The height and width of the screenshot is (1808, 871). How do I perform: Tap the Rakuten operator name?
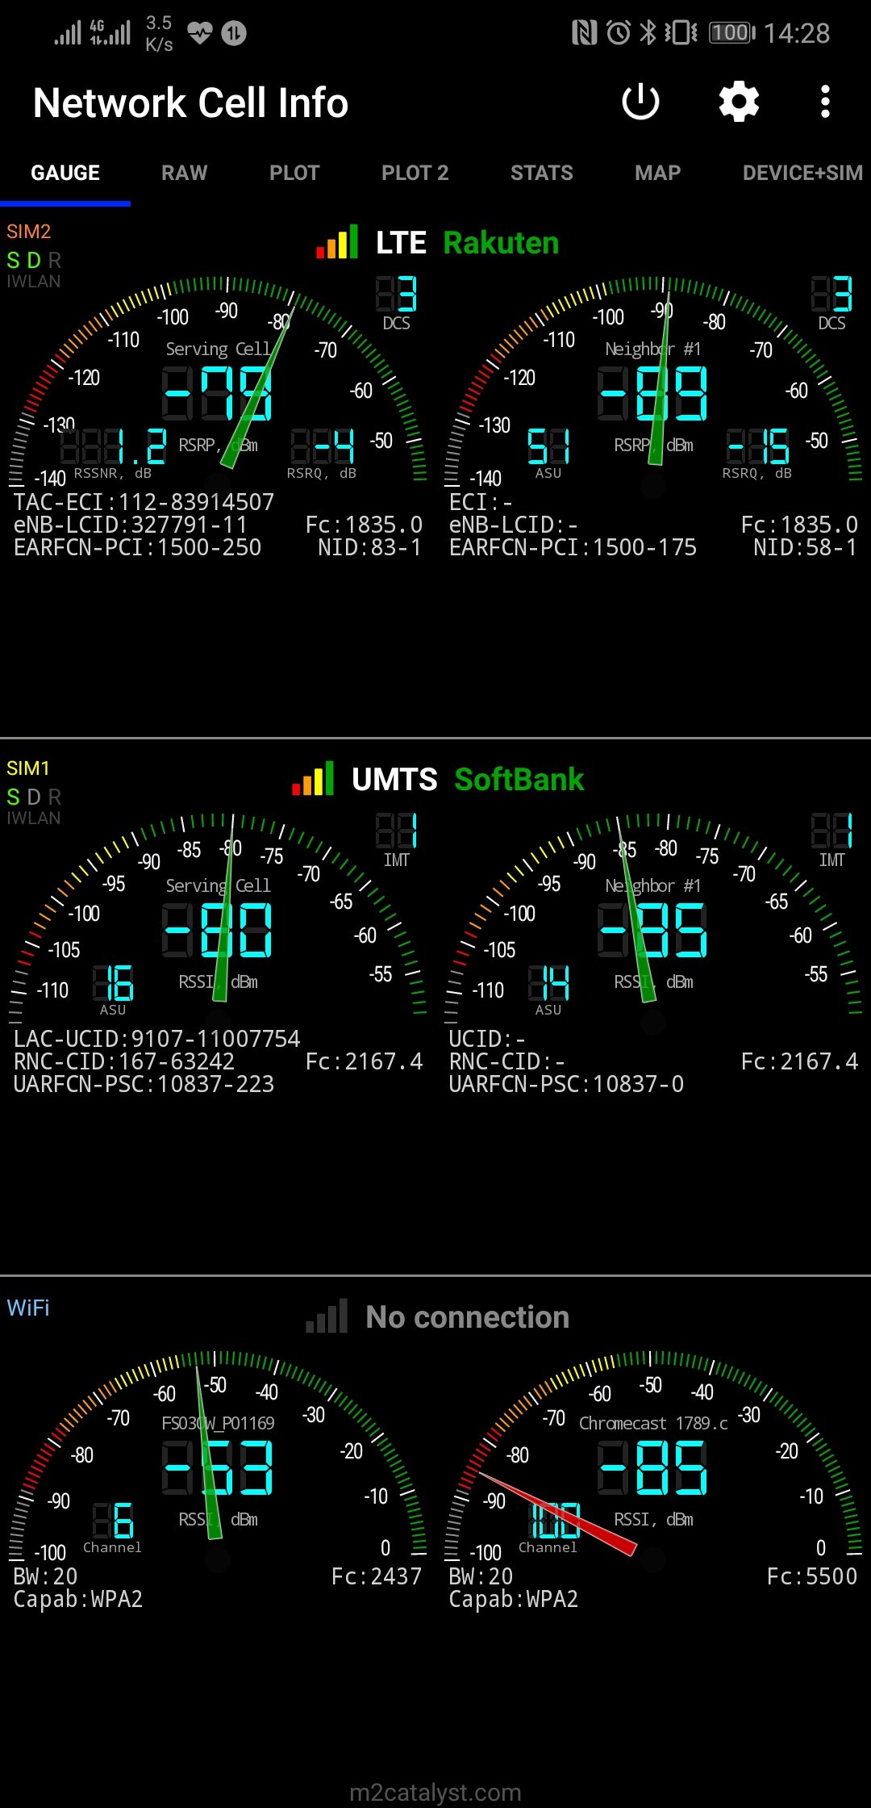click(x=501, y=243)
